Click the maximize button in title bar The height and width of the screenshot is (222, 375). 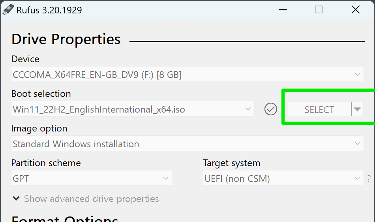coord(319,10)
